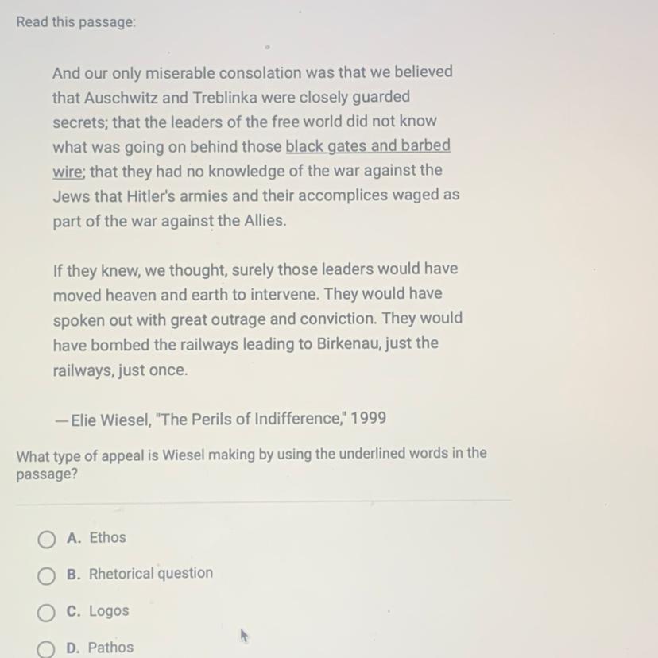Click the question text about Wiesel's appeal
This screenshot has height=658, width=658.
251,464
